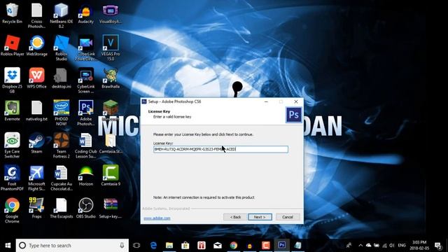Minimize the Setup - Adobe Photoshop CS6 window
448x252 pixels.
pyautogui.click(x=266, y=101)
